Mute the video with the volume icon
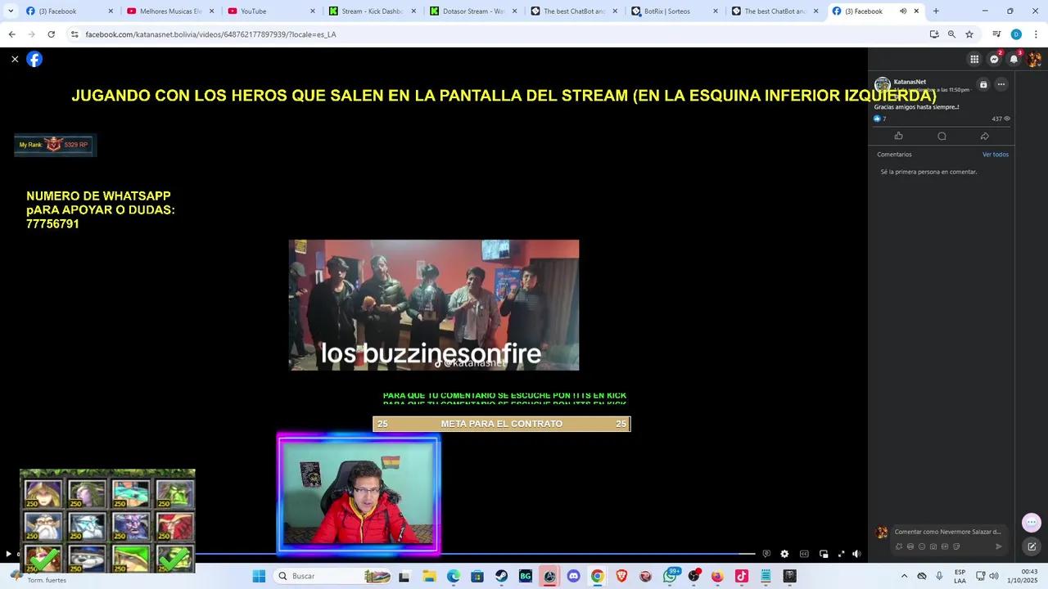1048x589 pixels. [856, 554]
